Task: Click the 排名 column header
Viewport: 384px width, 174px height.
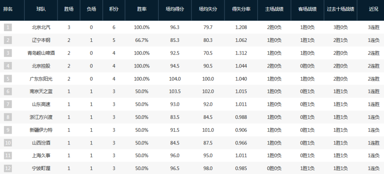Action: 8,8
